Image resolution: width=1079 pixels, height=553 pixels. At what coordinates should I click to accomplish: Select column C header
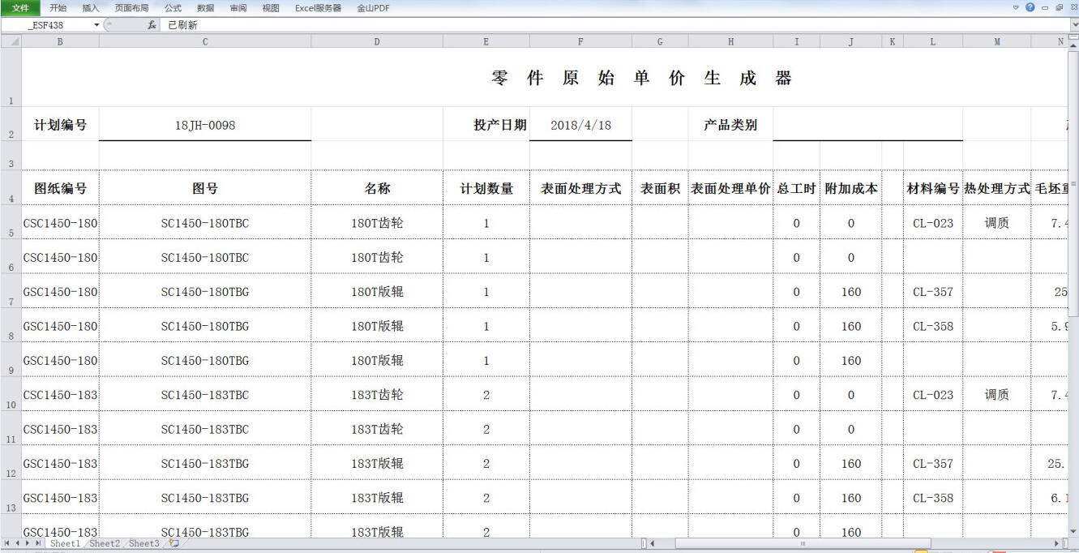pyautogui.click(x=204, y=41)
